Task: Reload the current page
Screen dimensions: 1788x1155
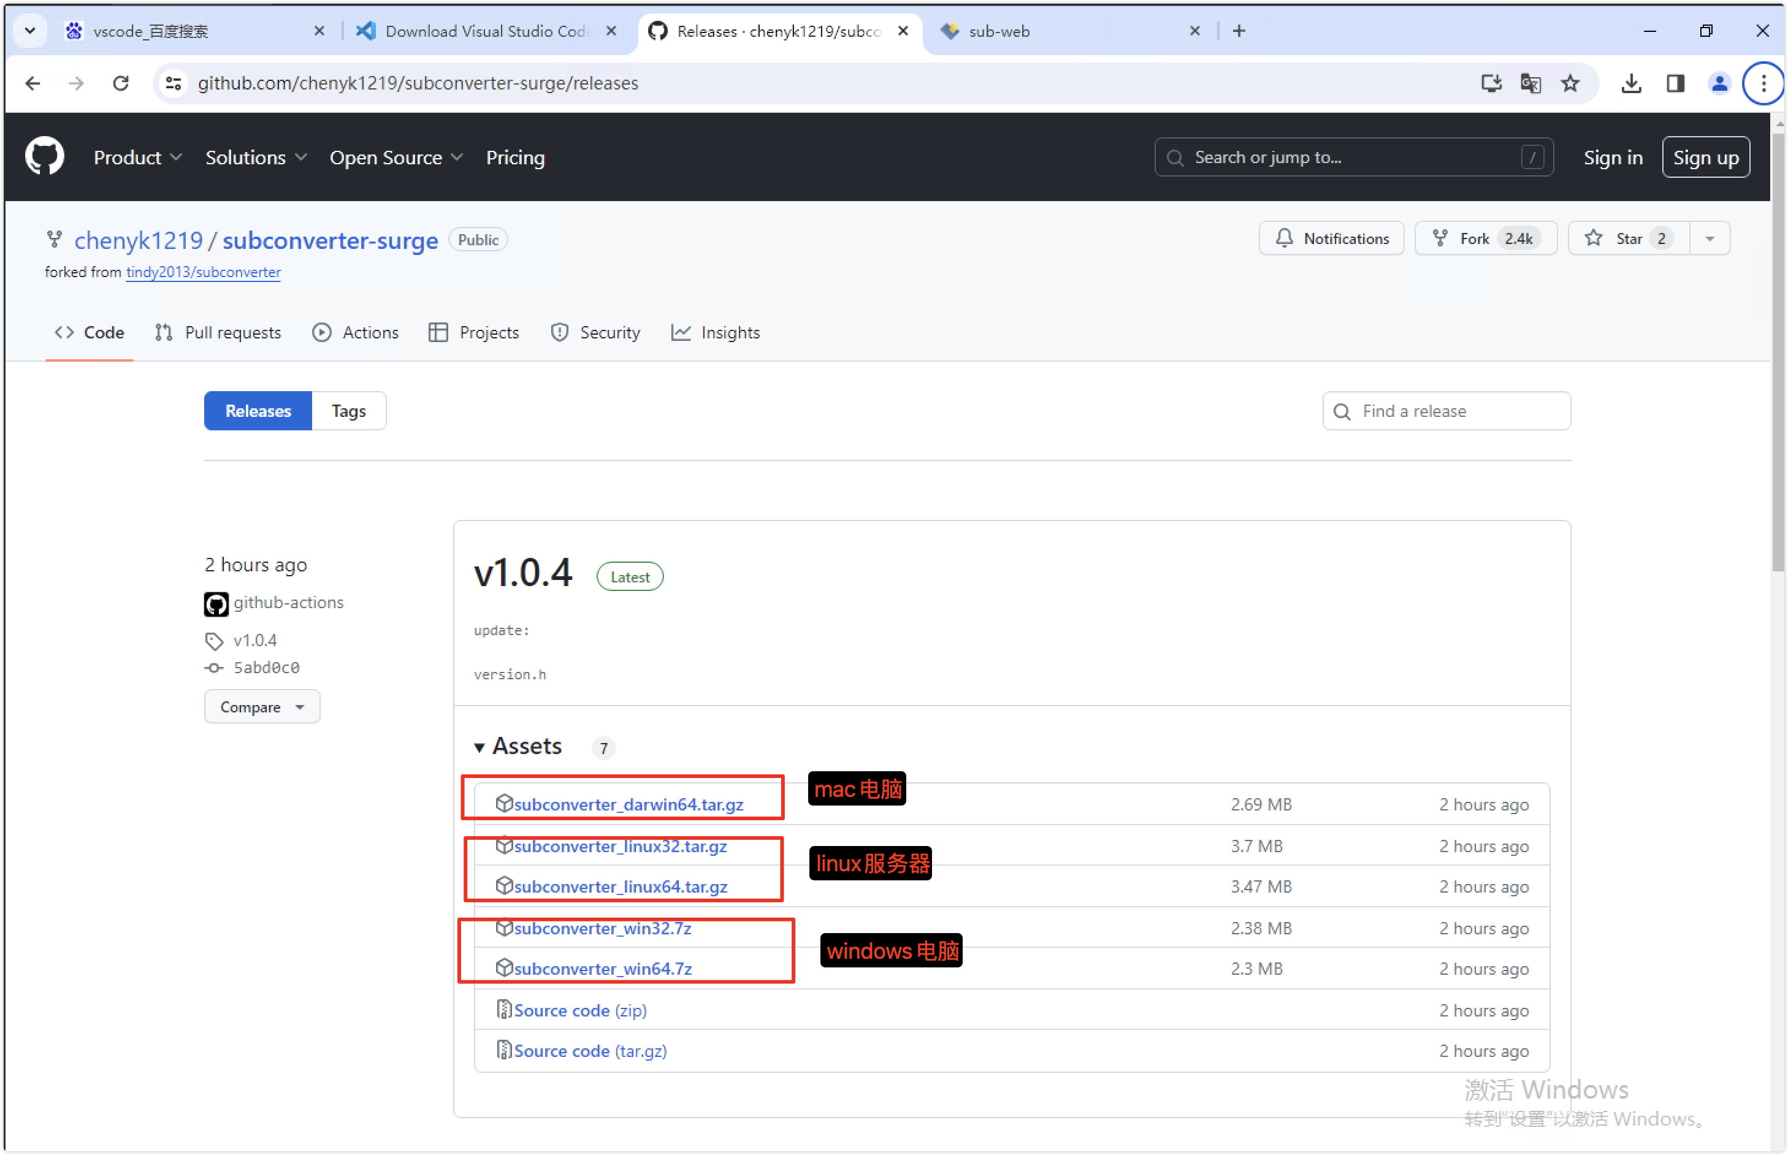Action: point(121,83)
